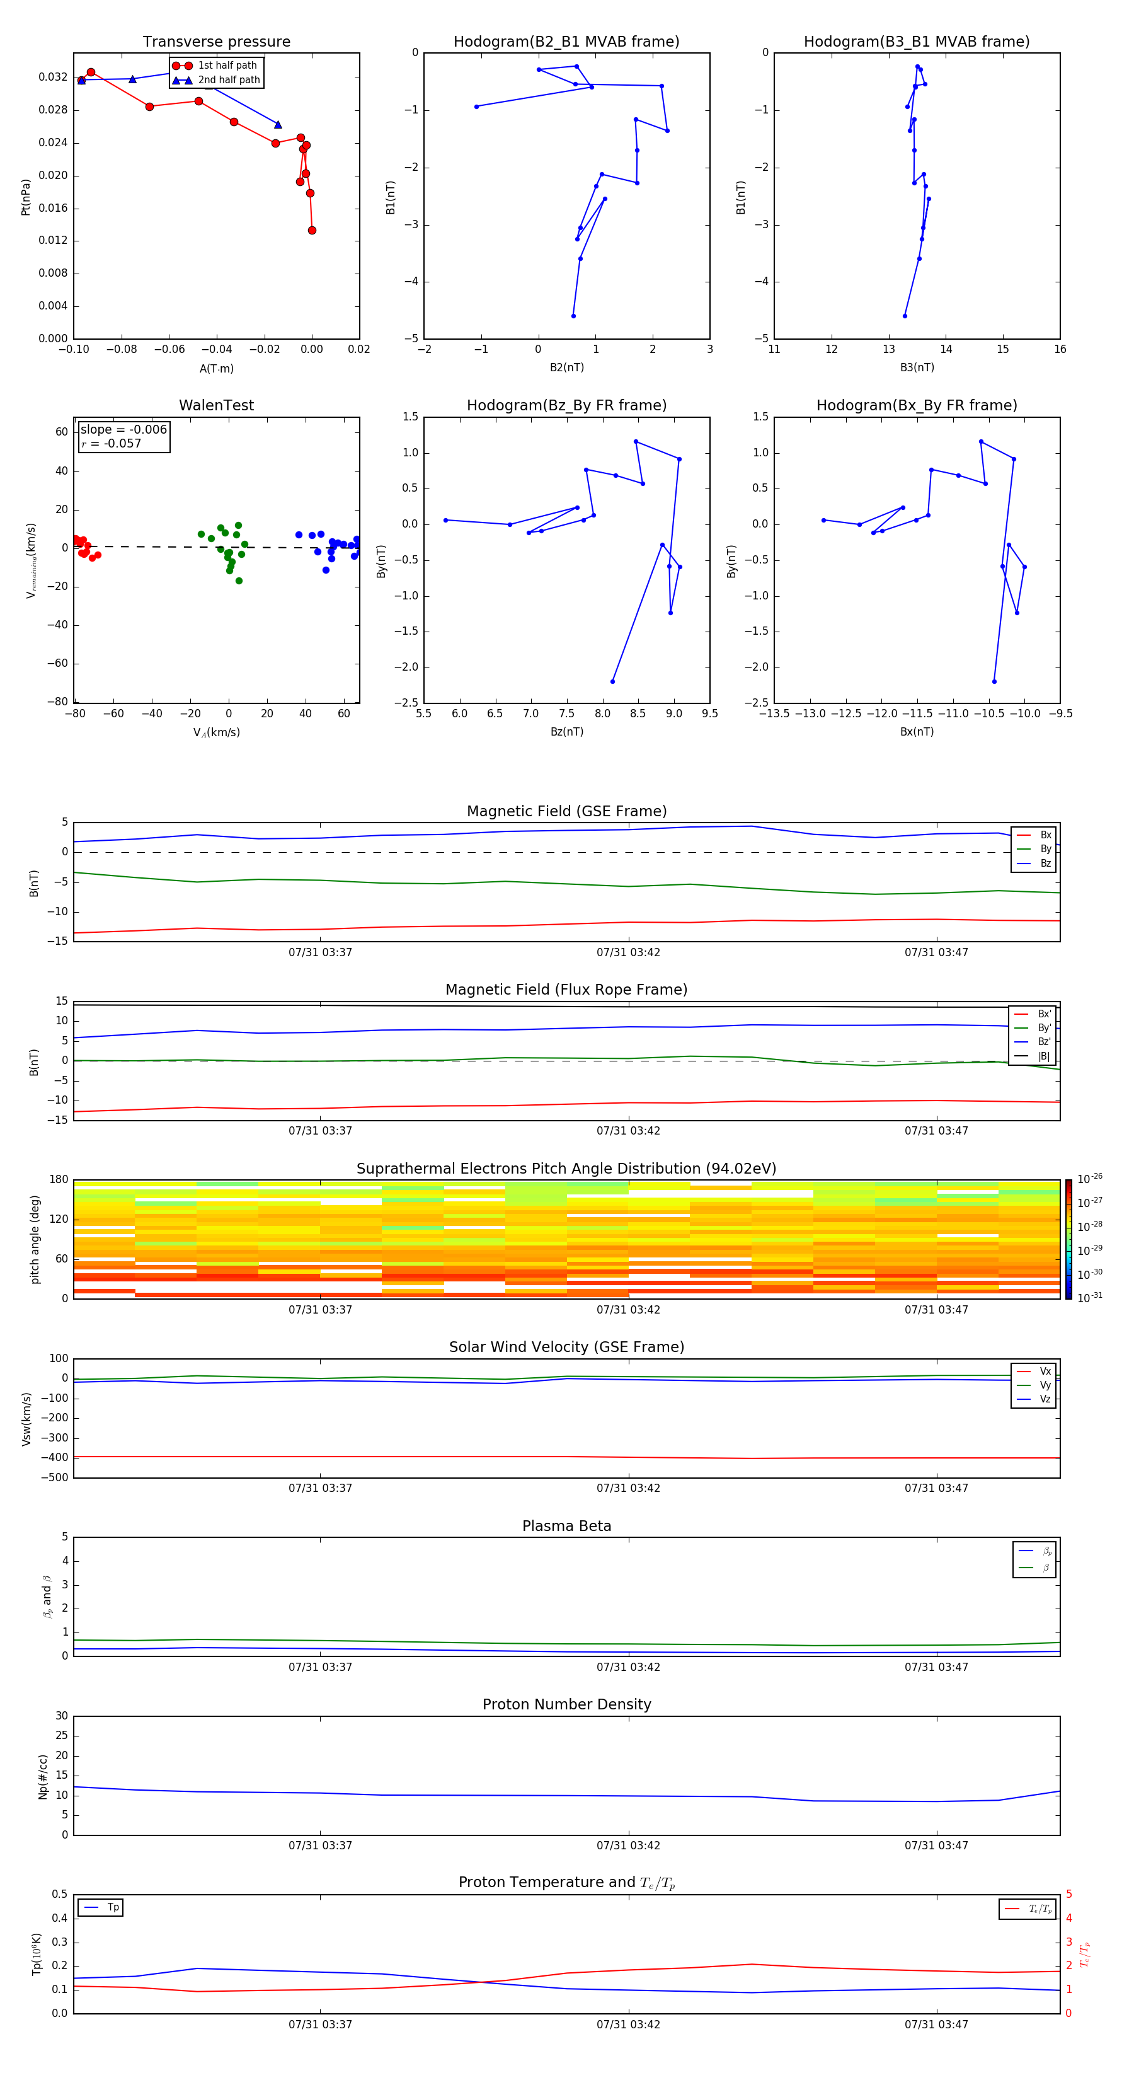The image size is (1134, 2080).
Task: Click the 'Plasma Beta' plot title
Action: coord(566,1526)
